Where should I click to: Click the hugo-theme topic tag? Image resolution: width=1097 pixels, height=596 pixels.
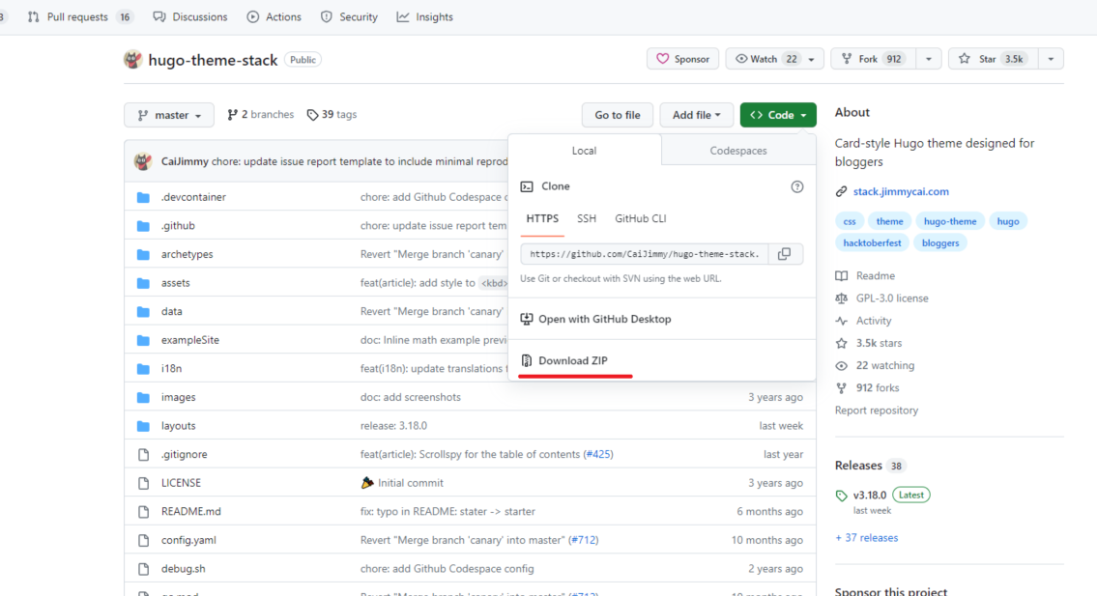coord(949,222)
